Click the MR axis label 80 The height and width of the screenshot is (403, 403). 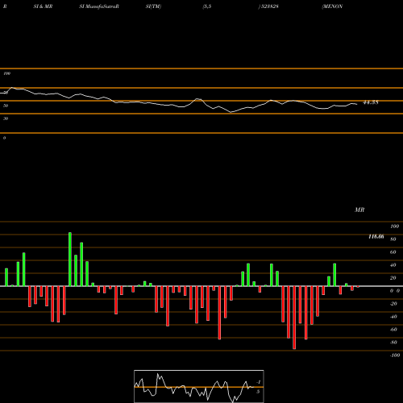point(393,239)
